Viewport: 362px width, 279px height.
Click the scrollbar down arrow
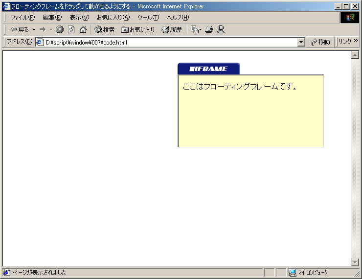(355, 262)
